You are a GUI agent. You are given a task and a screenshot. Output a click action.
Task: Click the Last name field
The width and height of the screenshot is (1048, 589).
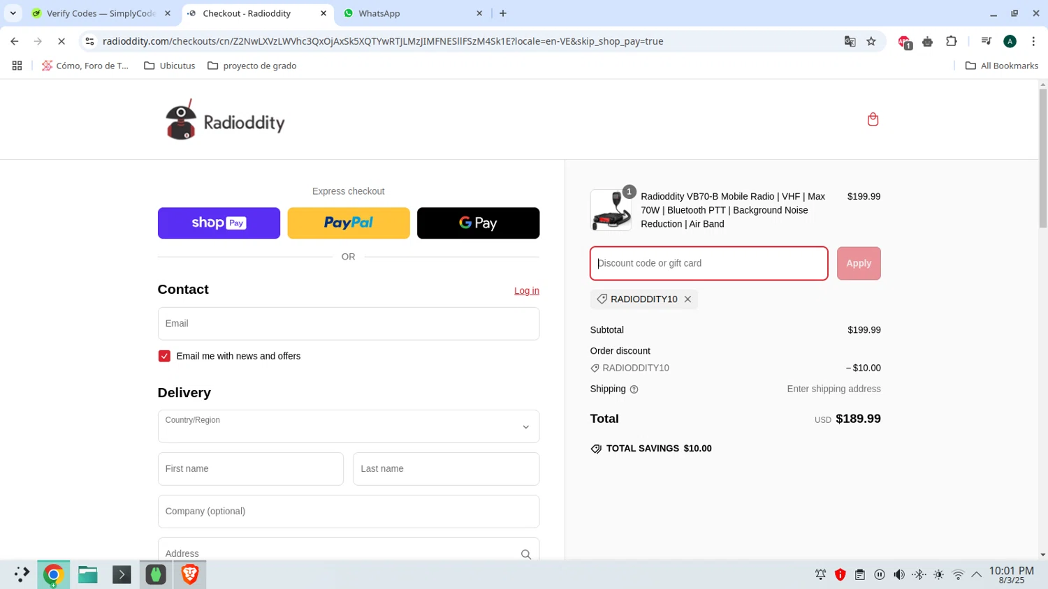pyautogui.click(x=446, y=469)
